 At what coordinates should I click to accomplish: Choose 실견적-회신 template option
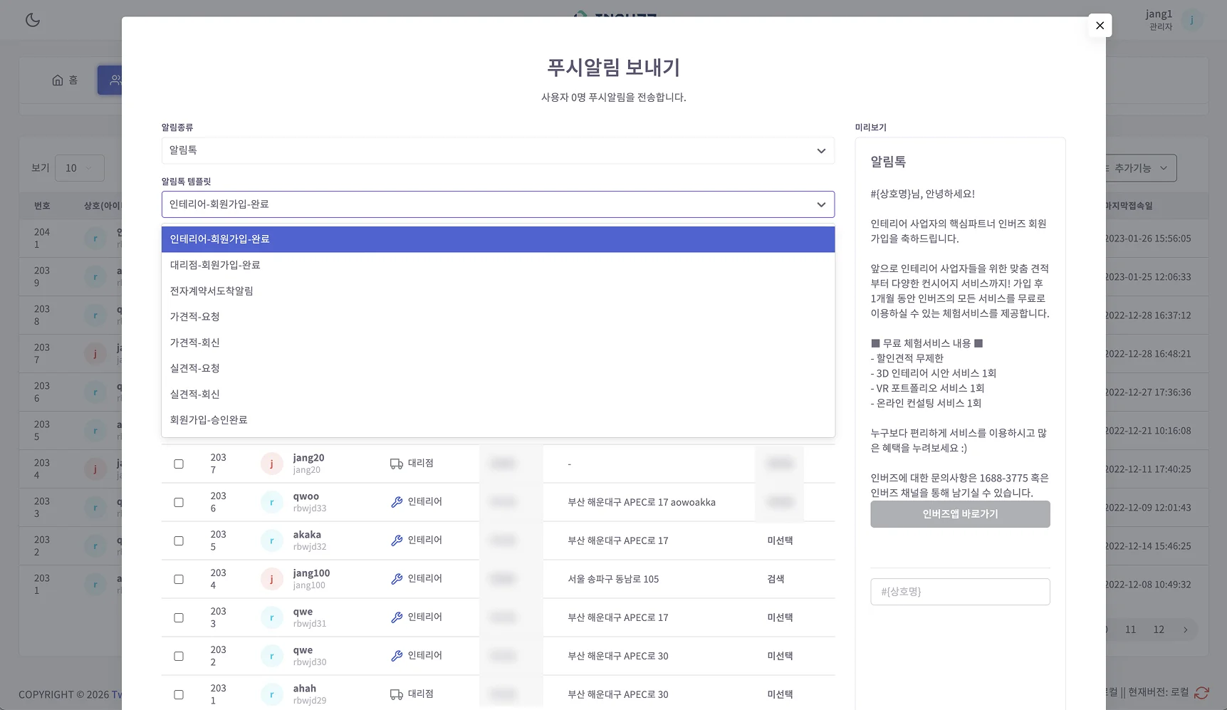click(x=498, y=395)
